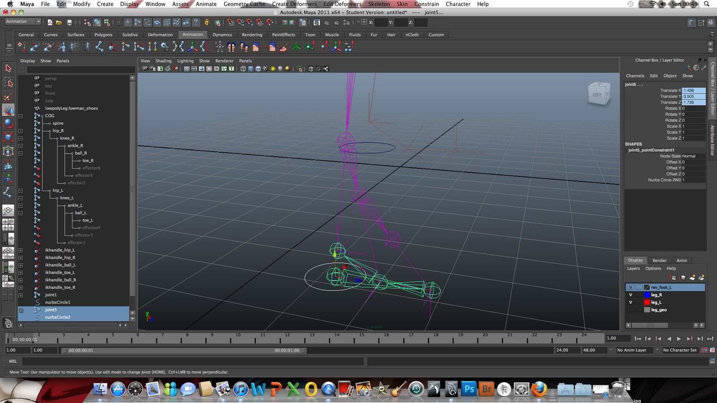Toggle display type box of leg_geo layer
The image size is (717, 403).
point(639,310)
